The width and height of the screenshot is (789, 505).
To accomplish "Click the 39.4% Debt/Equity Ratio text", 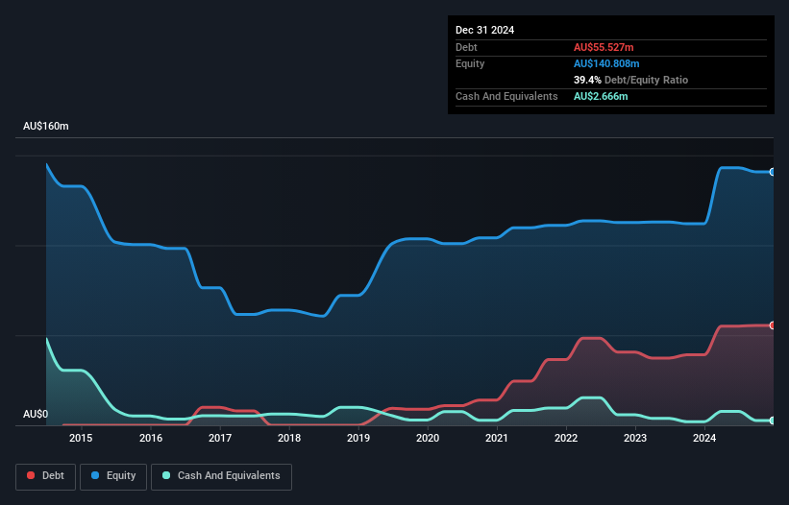I will pos(630,80).
